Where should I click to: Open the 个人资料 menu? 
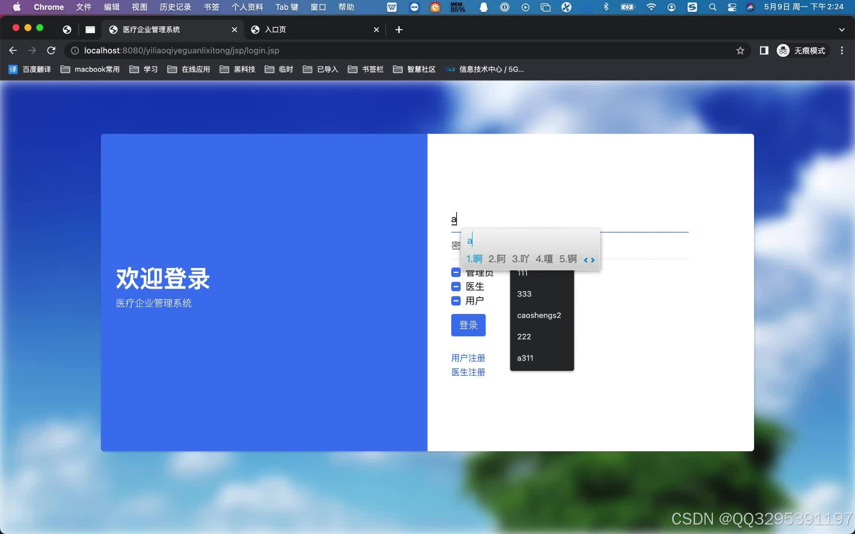[x=247, y=7]
